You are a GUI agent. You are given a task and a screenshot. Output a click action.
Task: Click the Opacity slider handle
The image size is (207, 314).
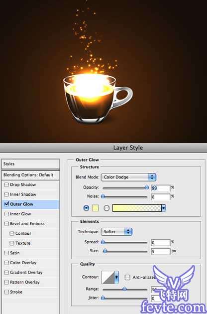click(x=147, y=187)
